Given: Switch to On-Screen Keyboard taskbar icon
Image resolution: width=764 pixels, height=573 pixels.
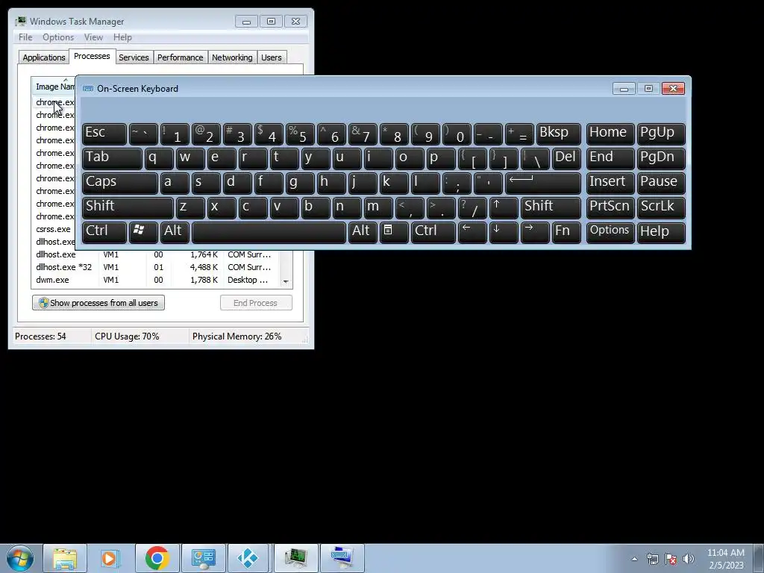Looking at the screenshot, I should [x=342, y=558].
